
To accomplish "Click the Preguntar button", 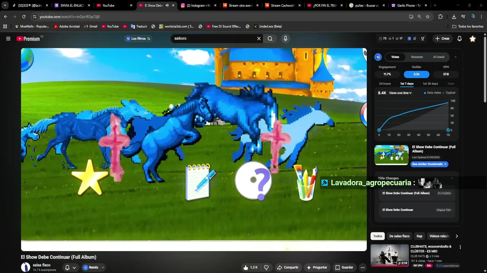I will [317, 267].
